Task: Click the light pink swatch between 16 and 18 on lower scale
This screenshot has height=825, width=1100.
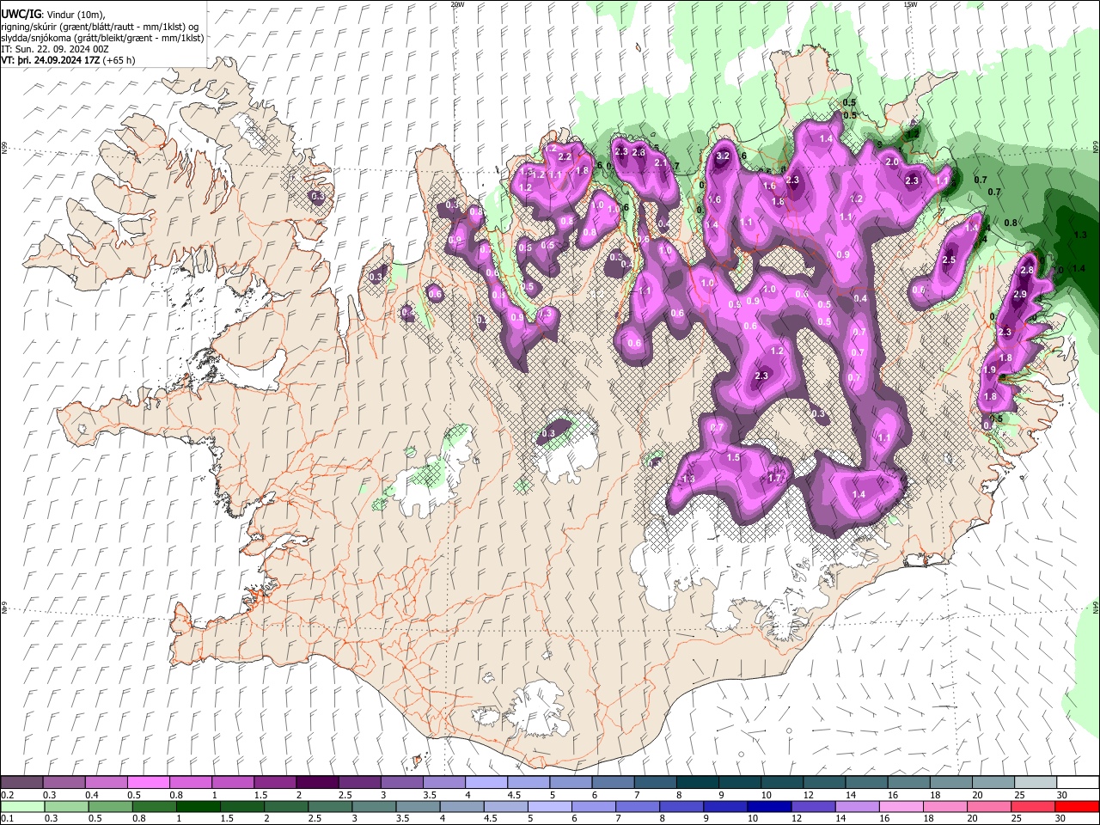Action: point(901,806)
